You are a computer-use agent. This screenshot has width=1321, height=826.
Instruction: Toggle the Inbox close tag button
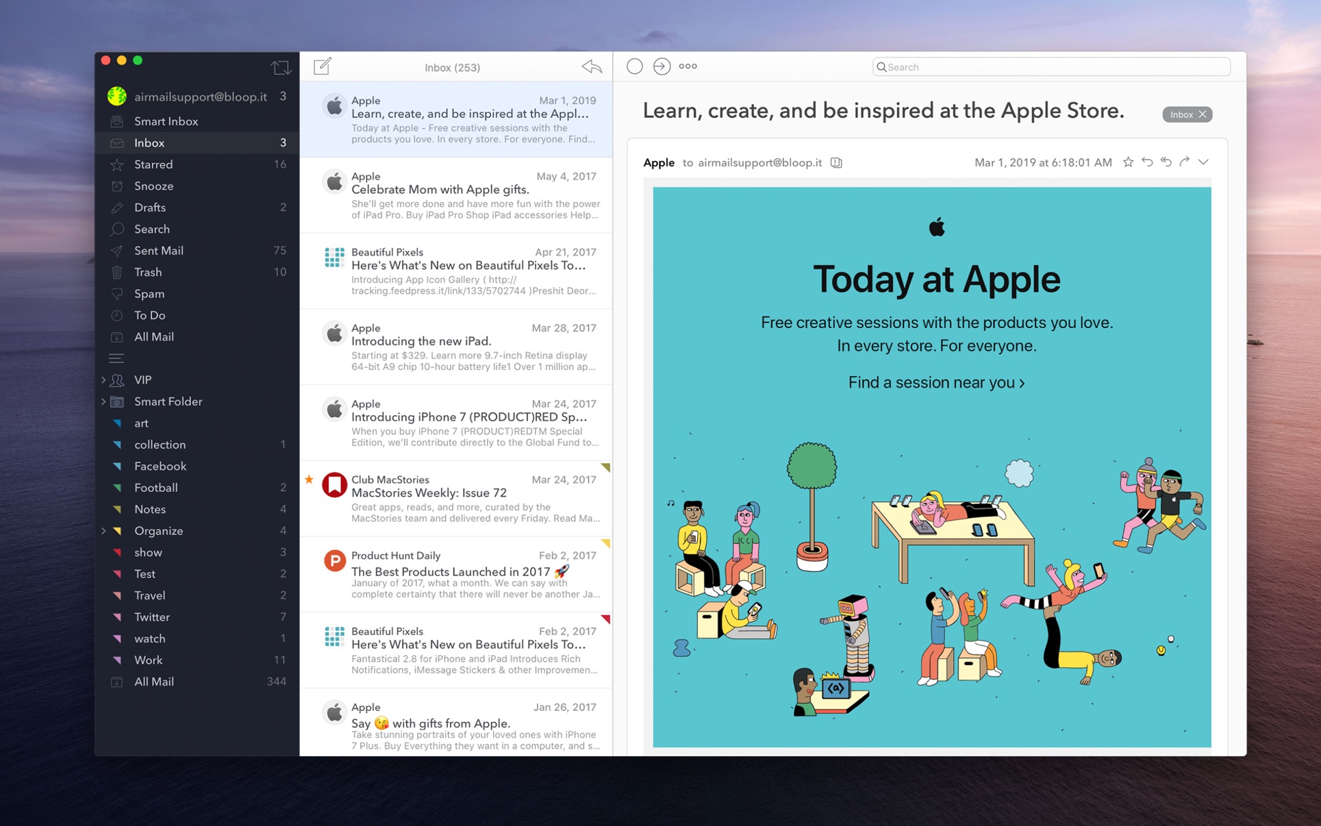1203,113
